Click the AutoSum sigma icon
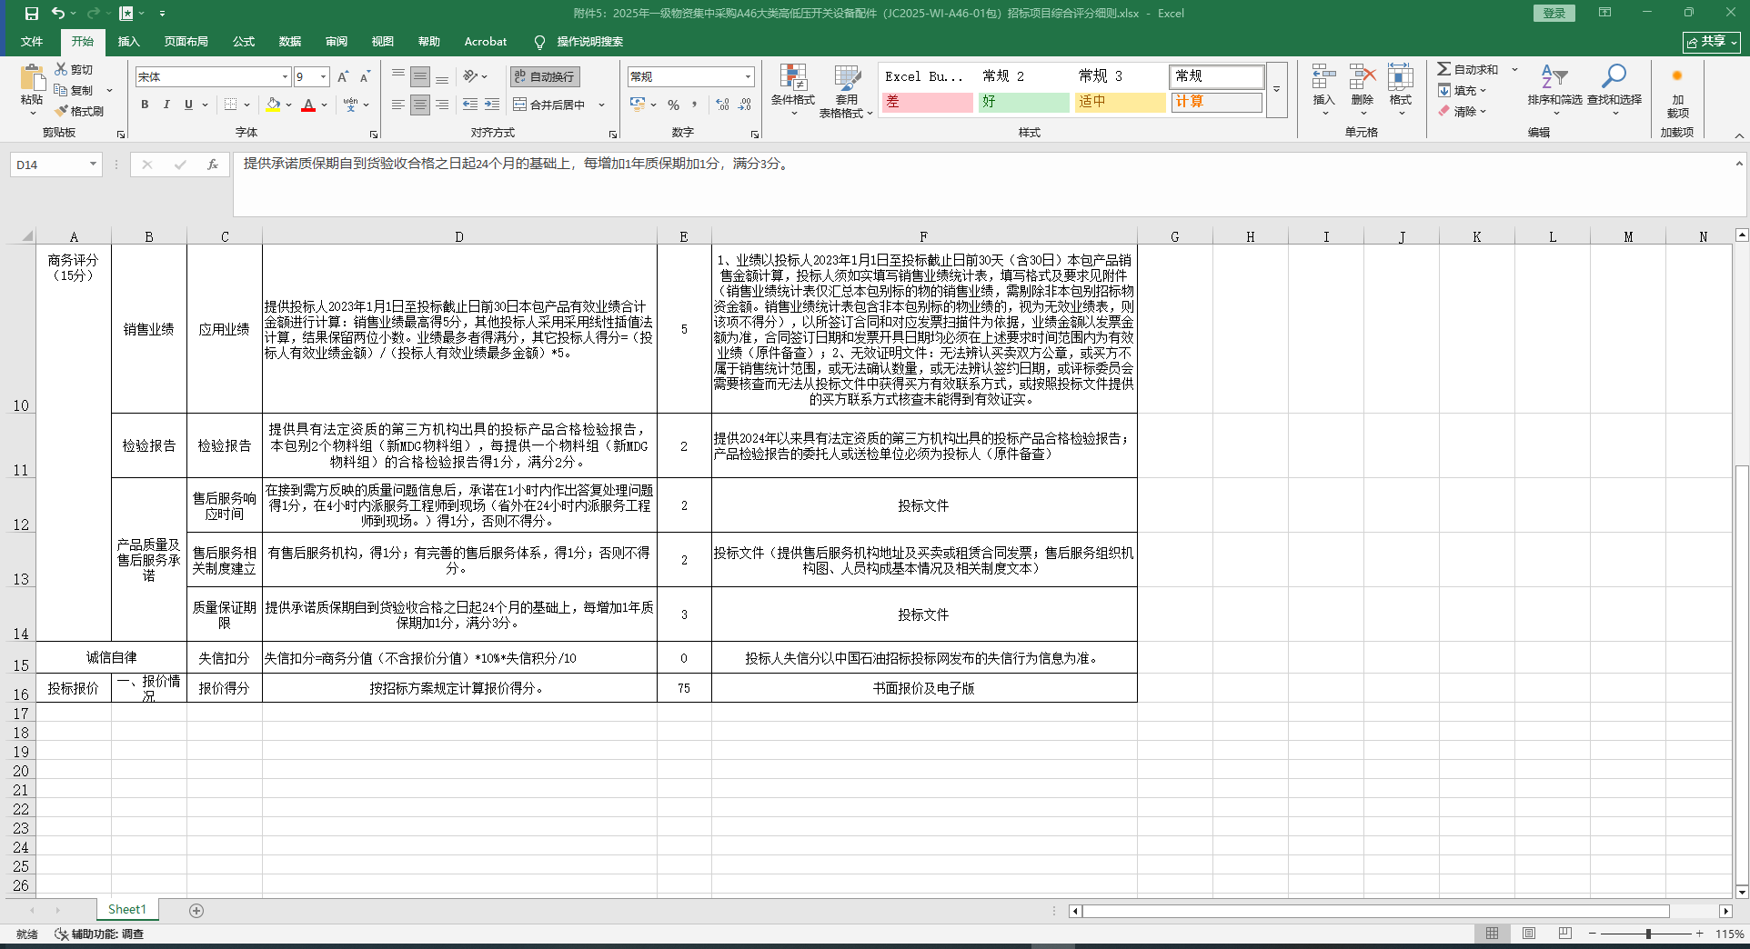Screen dimensions: 1750x949 (x=1443, y=69)
